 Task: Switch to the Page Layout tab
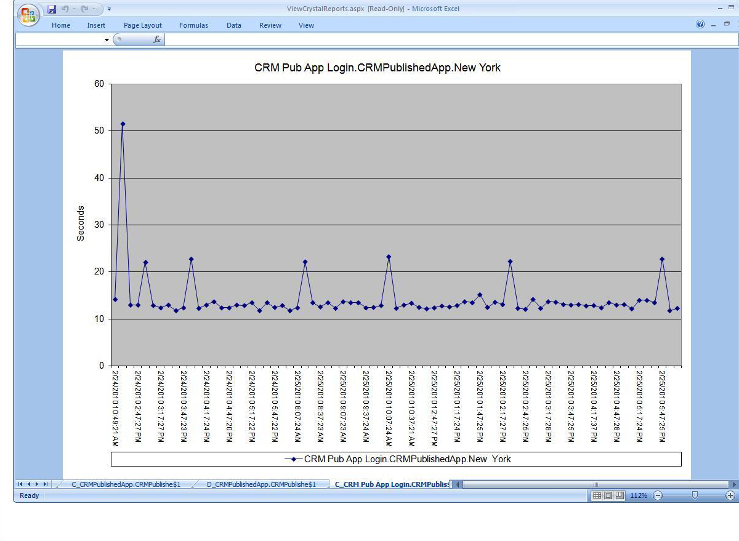coord(143,25)
